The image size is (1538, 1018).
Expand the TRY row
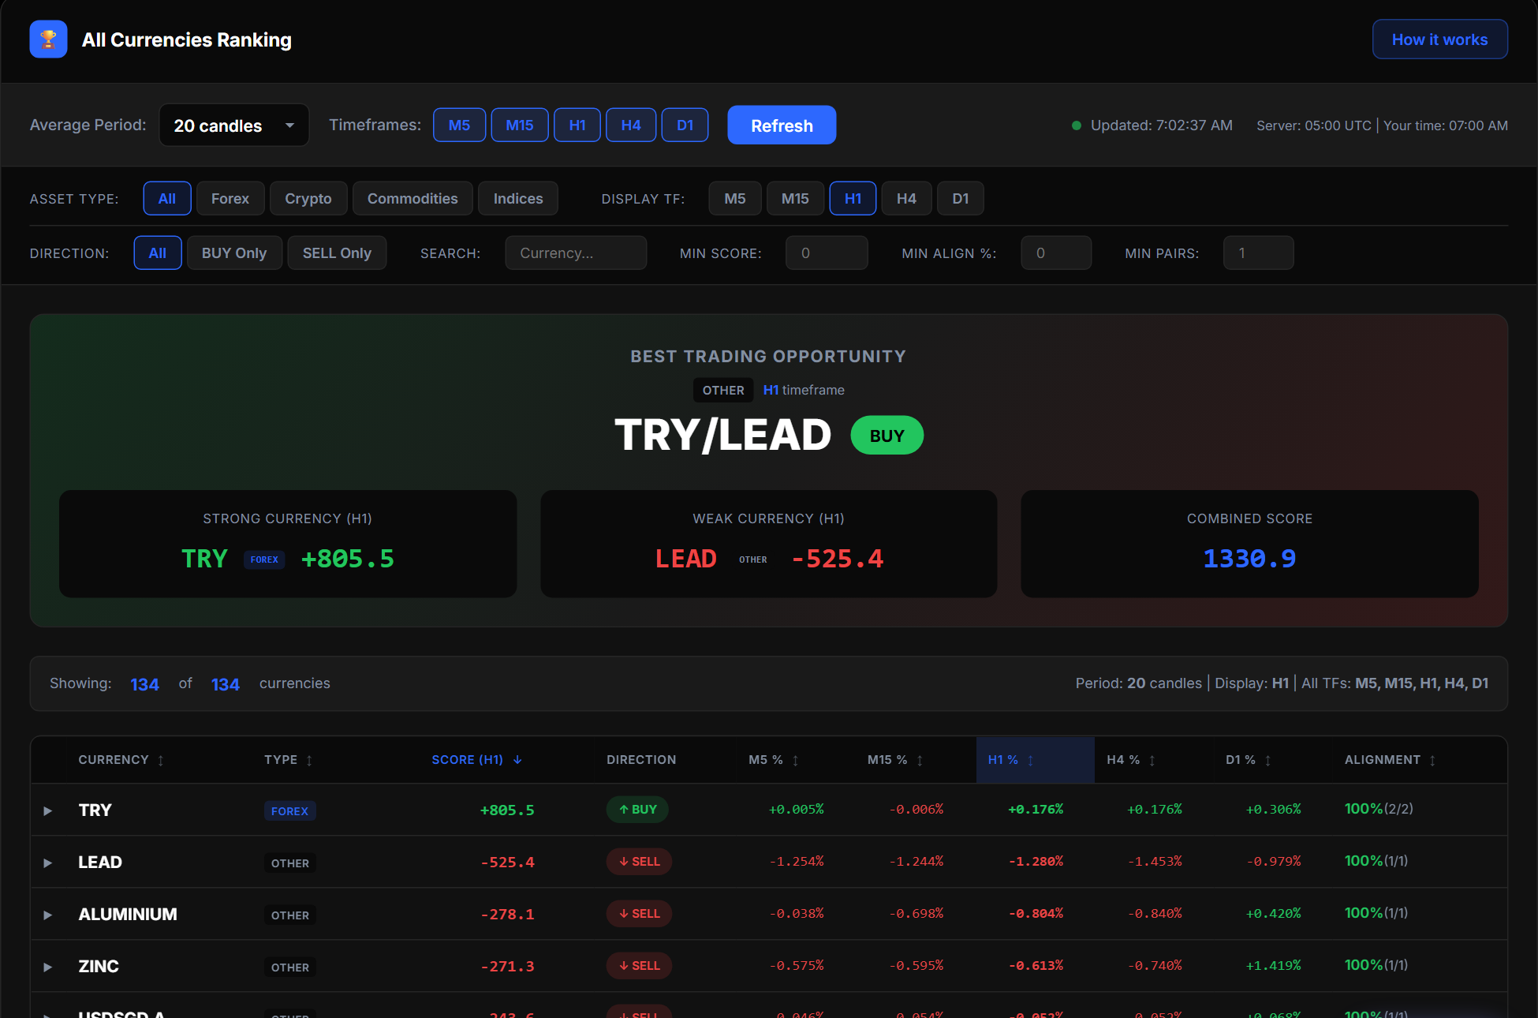pyautogui.click(x=47, y=810)
